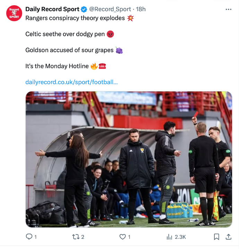Click the Daily Record Sport profile avatar

coord(14,13)
